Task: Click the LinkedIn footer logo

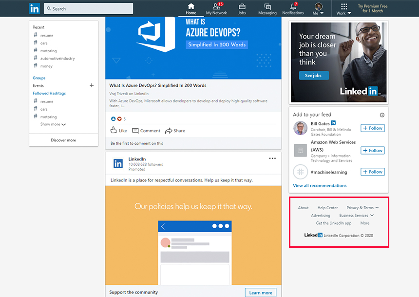Action: click(313, 235)
